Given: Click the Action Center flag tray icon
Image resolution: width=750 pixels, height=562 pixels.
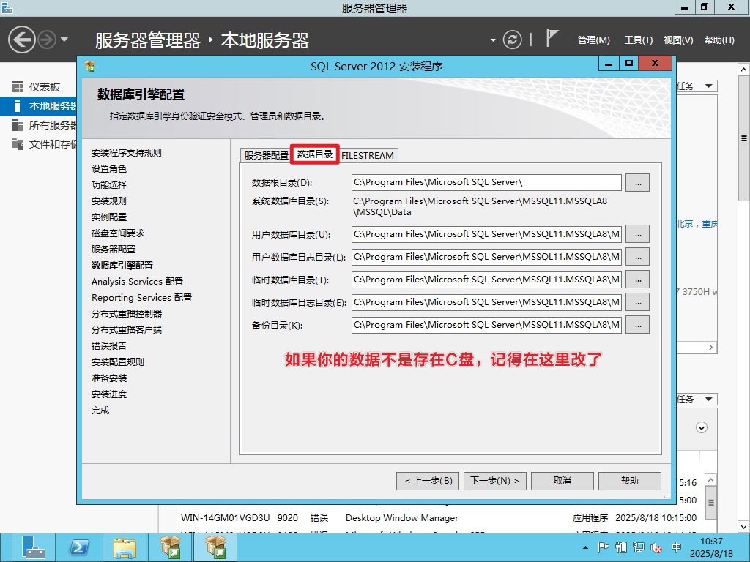Looking at the screenshot, I should point(604,547).
